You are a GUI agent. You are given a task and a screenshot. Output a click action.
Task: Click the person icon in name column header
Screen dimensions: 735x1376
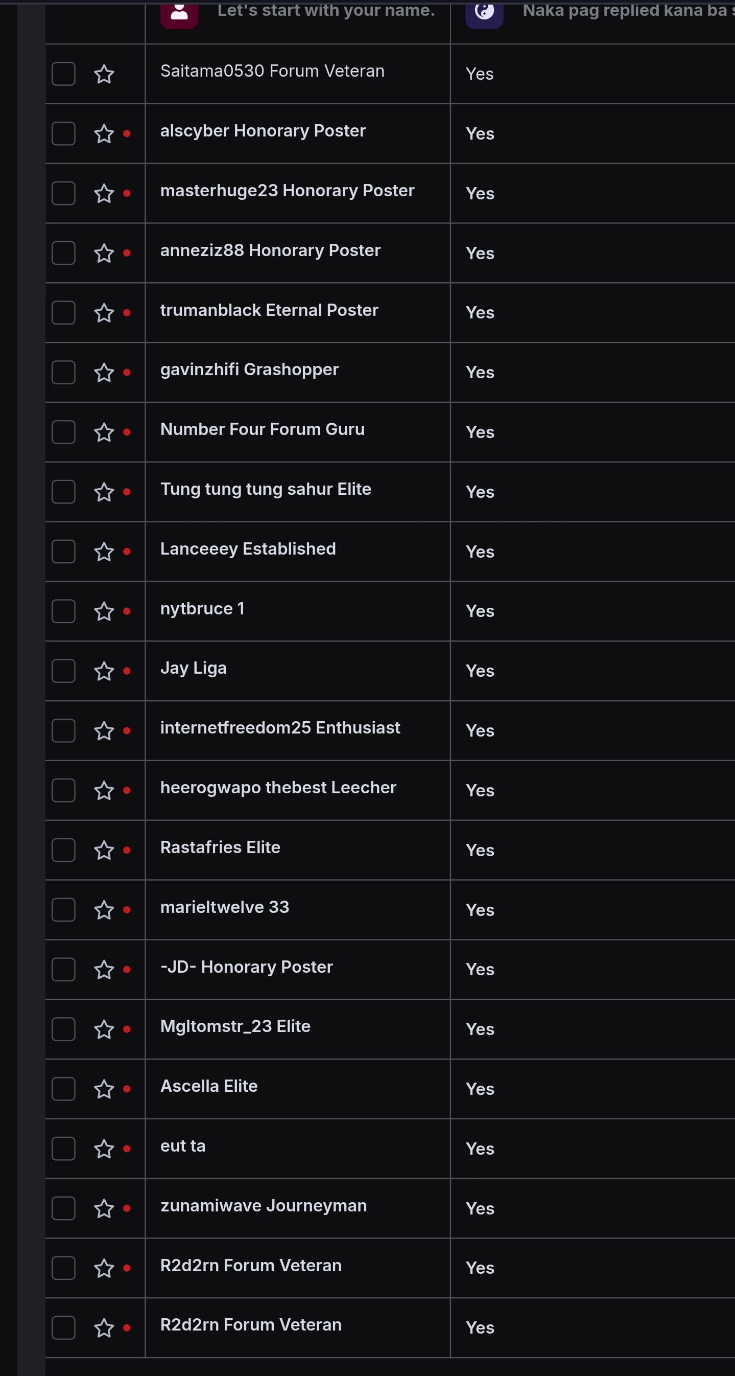pyautogui.click(x=179, y=13)
